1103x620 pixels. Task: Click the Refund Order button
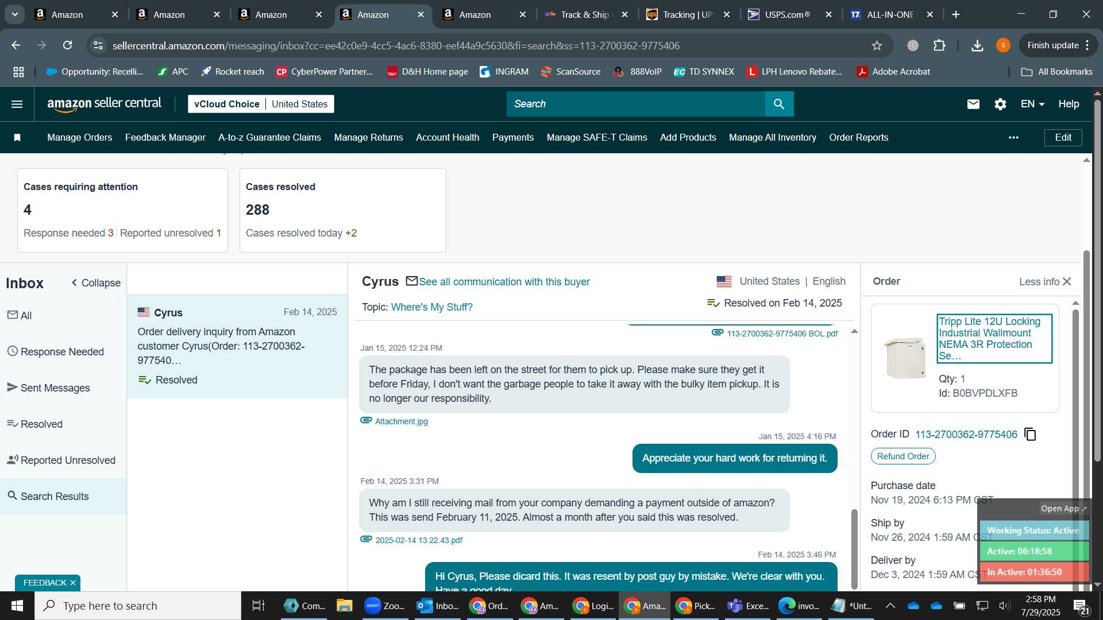[903, 456]
